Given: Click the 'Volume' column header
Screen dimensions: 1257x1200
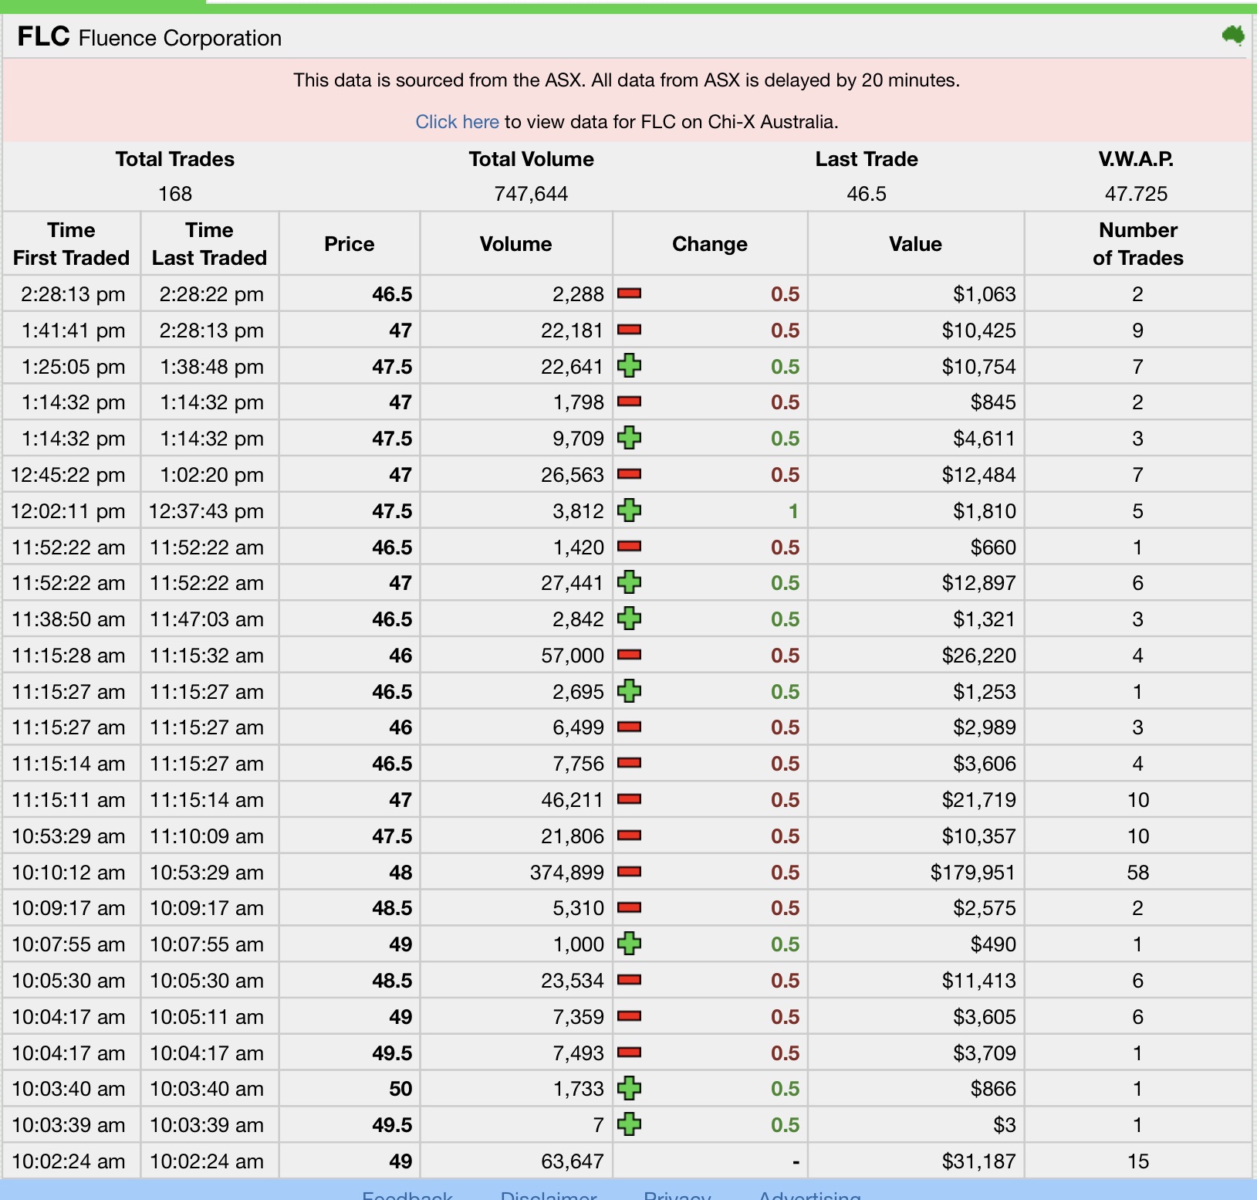Looking at the screenshot, I should (516, 244).
